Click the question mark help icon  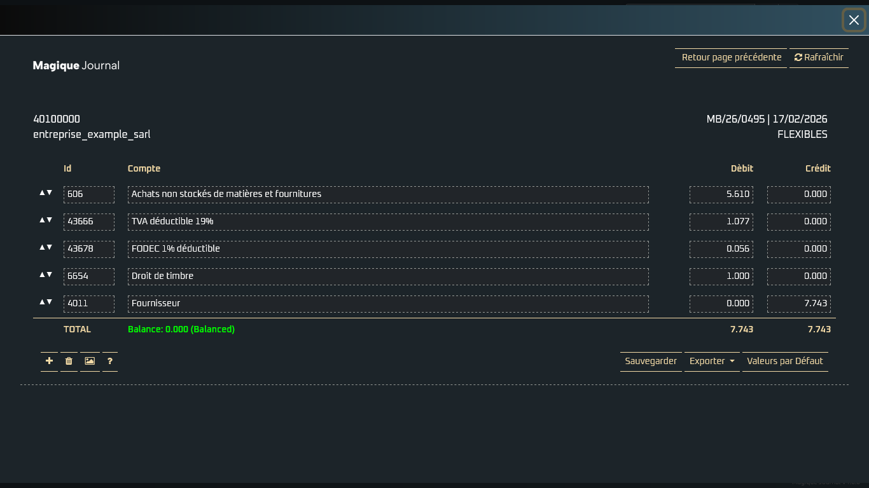pyautogui.click(x=110, y=361)
